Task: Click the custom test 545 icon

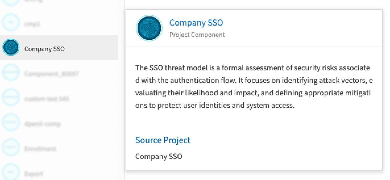Action: (11, 97)
